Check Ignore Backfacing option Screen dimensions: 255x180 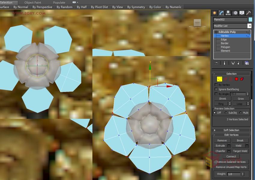216,89
